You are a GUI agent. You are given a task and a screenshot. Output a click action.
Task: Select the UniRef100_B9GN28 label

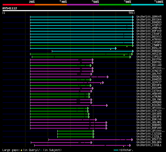[x=149, y=77]
